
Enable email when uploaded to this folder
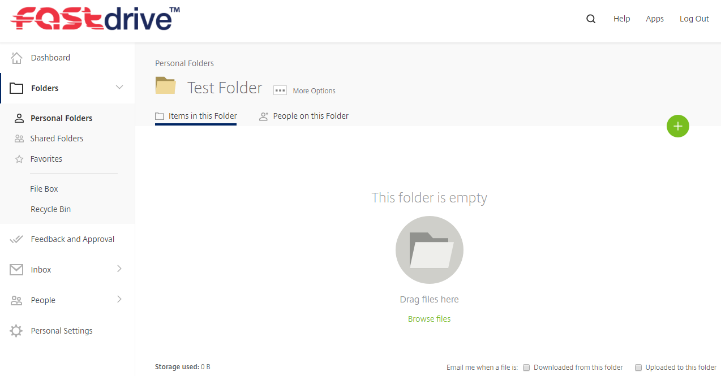(x=638, y=368)
